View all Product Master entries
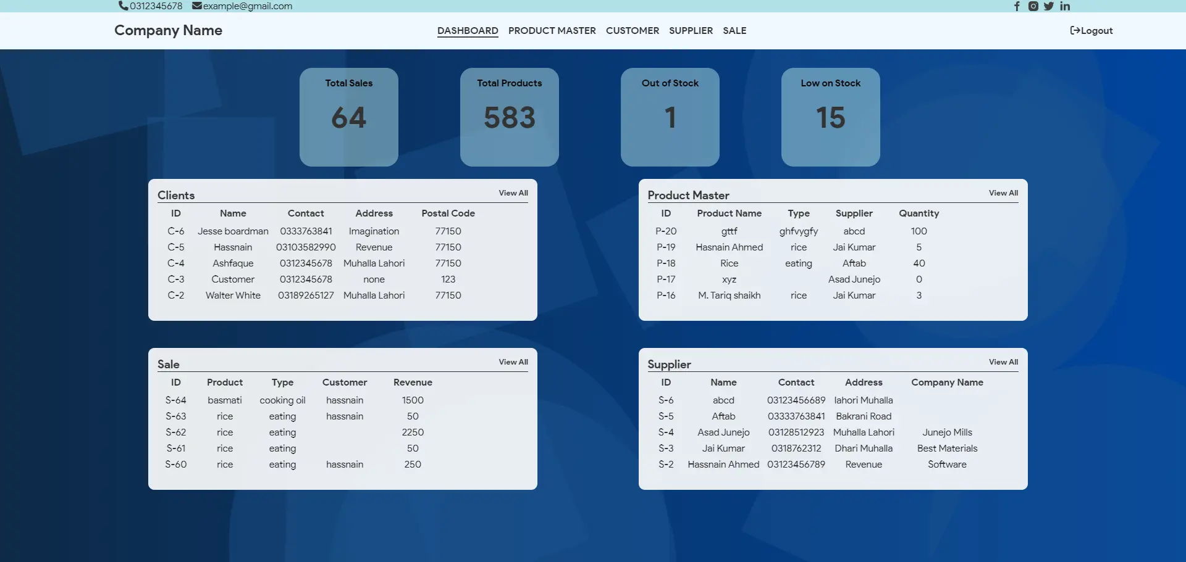The height and width of the screenshot is (562, 1186). tap(1003, 193)
